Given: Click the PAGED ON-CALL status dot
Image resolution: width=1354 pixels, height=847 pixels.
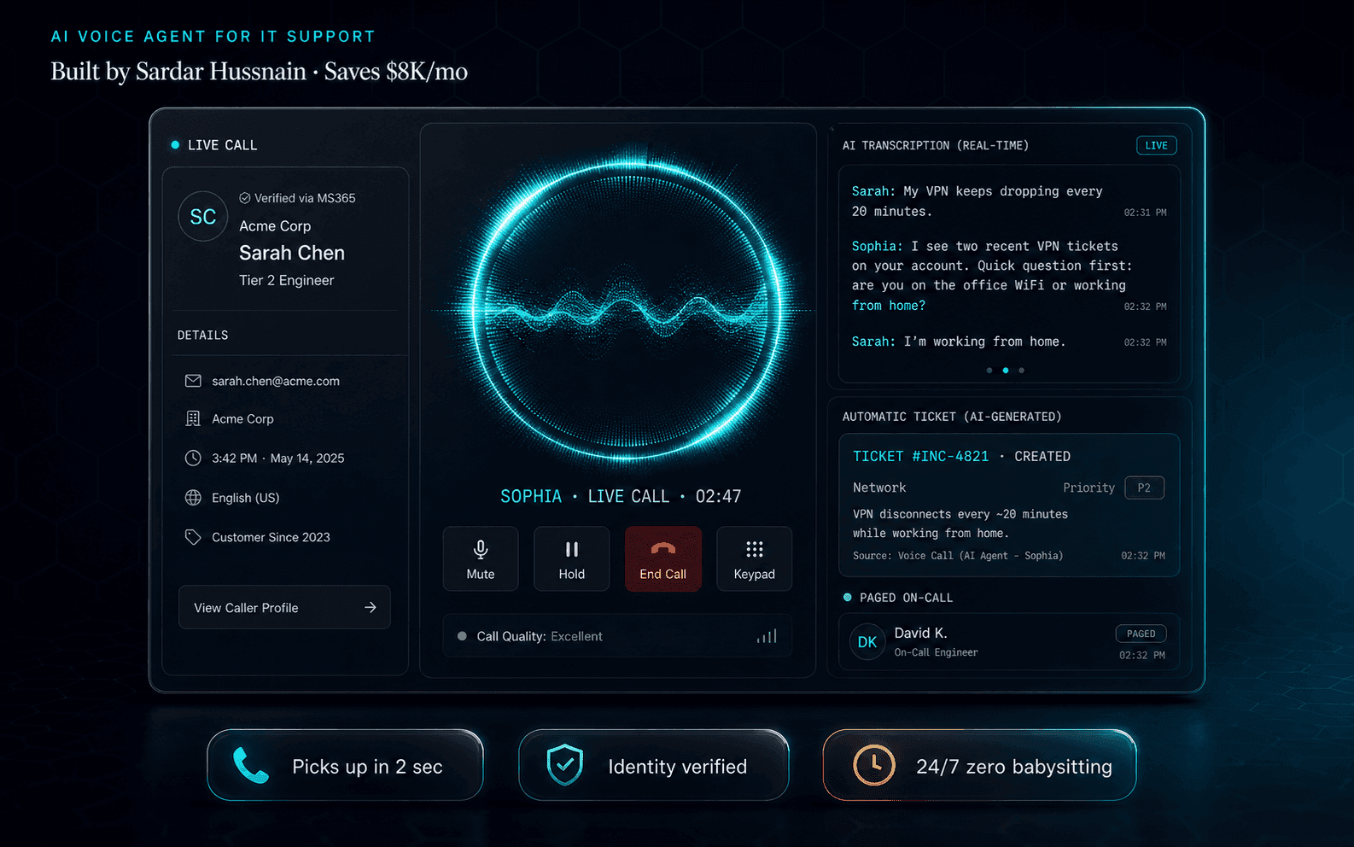Looking at the screenshot, I should 848,598.
